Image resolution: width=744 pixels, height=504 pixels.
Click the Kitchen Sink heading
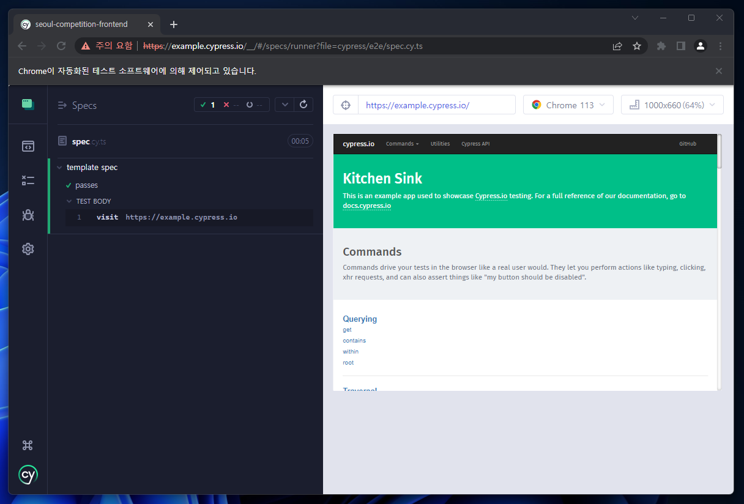(382, 179)
